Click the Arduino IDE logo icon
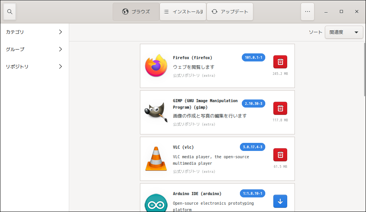Viewport: 366px width, 212px height. (x=156, y=204)
